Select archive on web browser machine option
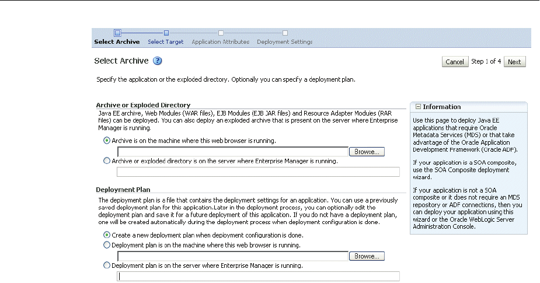 (x=106, y=141)
